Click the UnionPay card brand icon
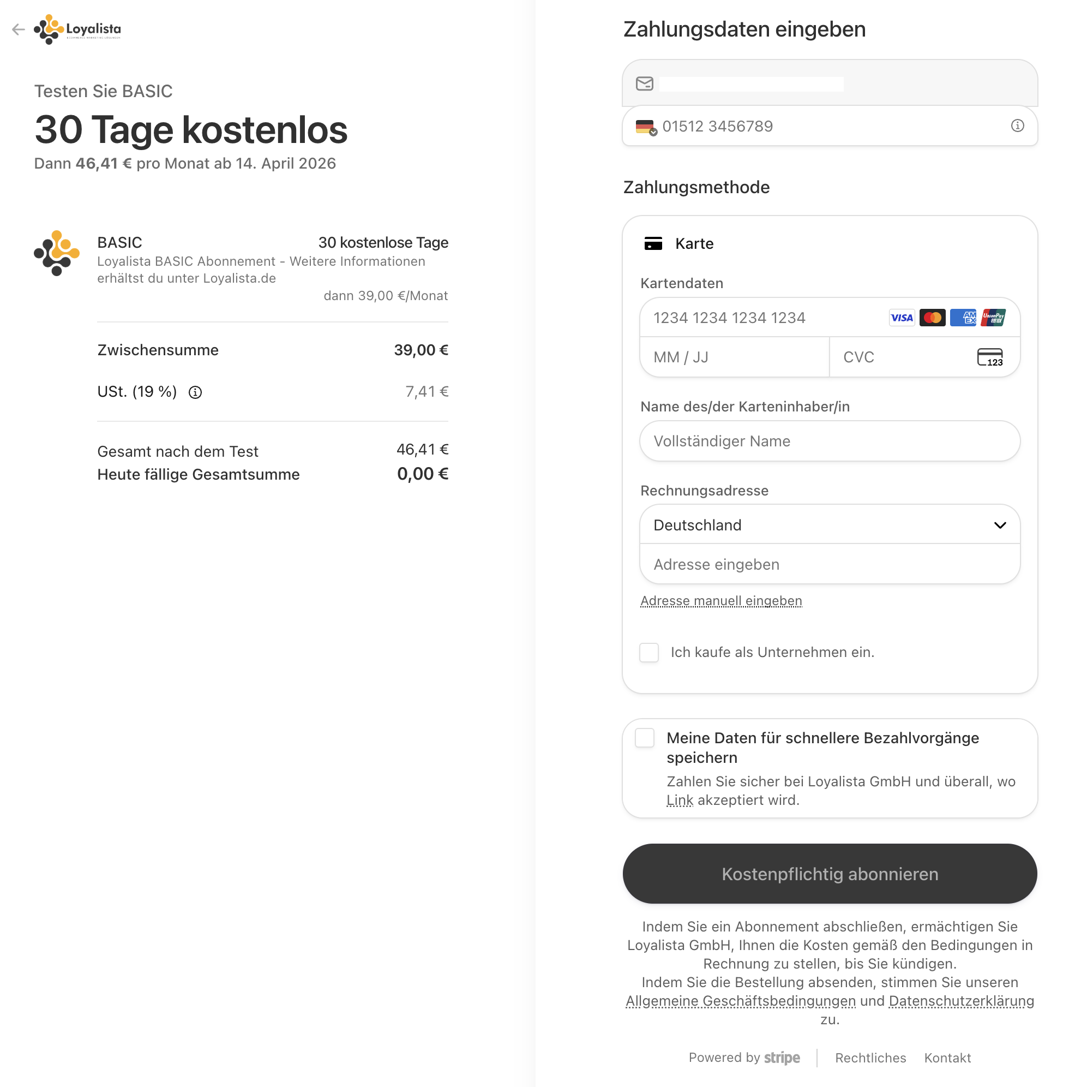This screenshot has width=1069, height=1087. point(993,318)
